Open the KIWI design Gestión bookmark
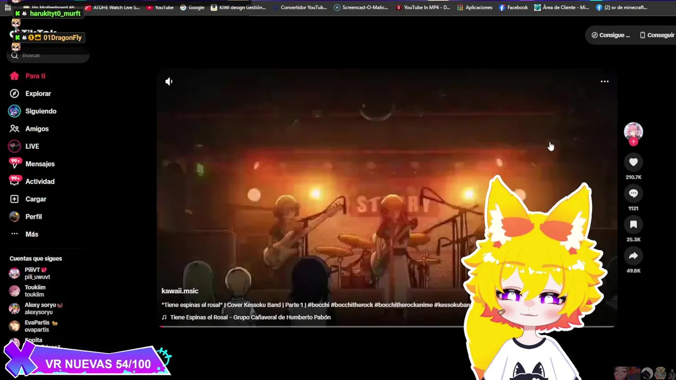The height and width of the screenshot is (380, 676). click(x=238, y=7)
